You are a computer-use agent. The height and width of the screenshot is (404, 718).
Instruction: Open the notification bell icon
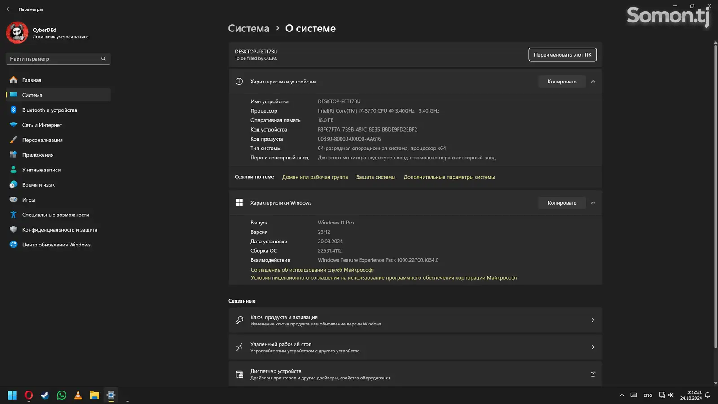[x=708, y=395]
